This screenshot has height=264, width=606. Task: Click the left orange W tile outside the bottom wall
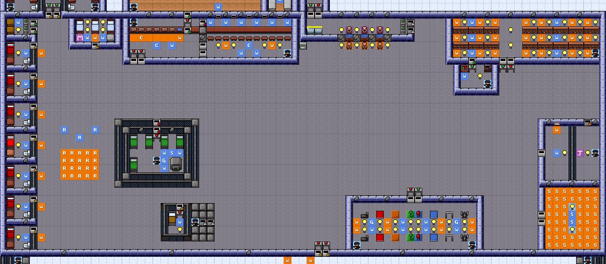tap(288, 260)
